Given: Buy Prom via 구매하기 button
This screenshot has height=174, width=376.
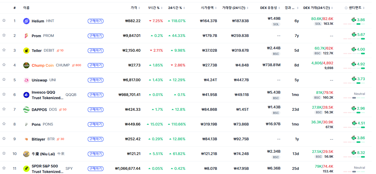Looking at the screenshot, I should pyautogui.click(x=96, y=36).
